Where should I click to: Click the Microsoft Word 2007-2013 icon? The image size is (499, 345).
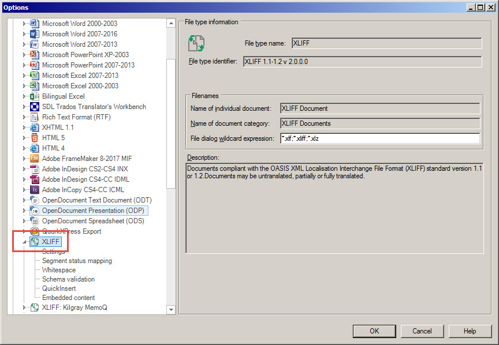(35, 44)
